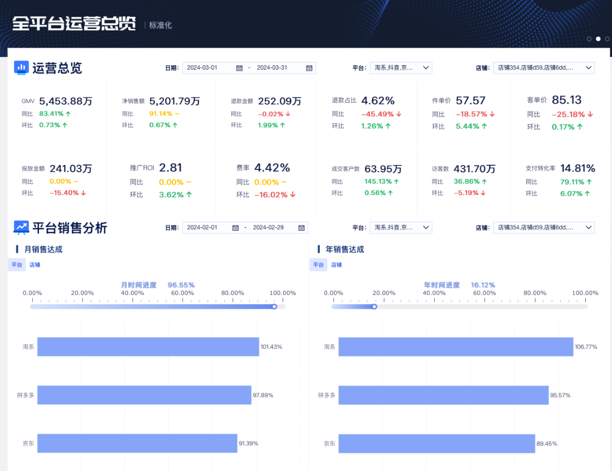Switch 年销售达成 chart to 店铺 view
Image resolution: width=612 pixels, height=471 pixels.
[337, 265]
